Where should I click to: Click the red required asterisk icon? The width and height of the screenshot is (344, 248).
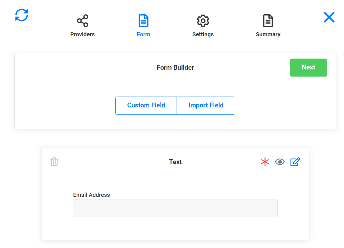(x=265, y=162)
